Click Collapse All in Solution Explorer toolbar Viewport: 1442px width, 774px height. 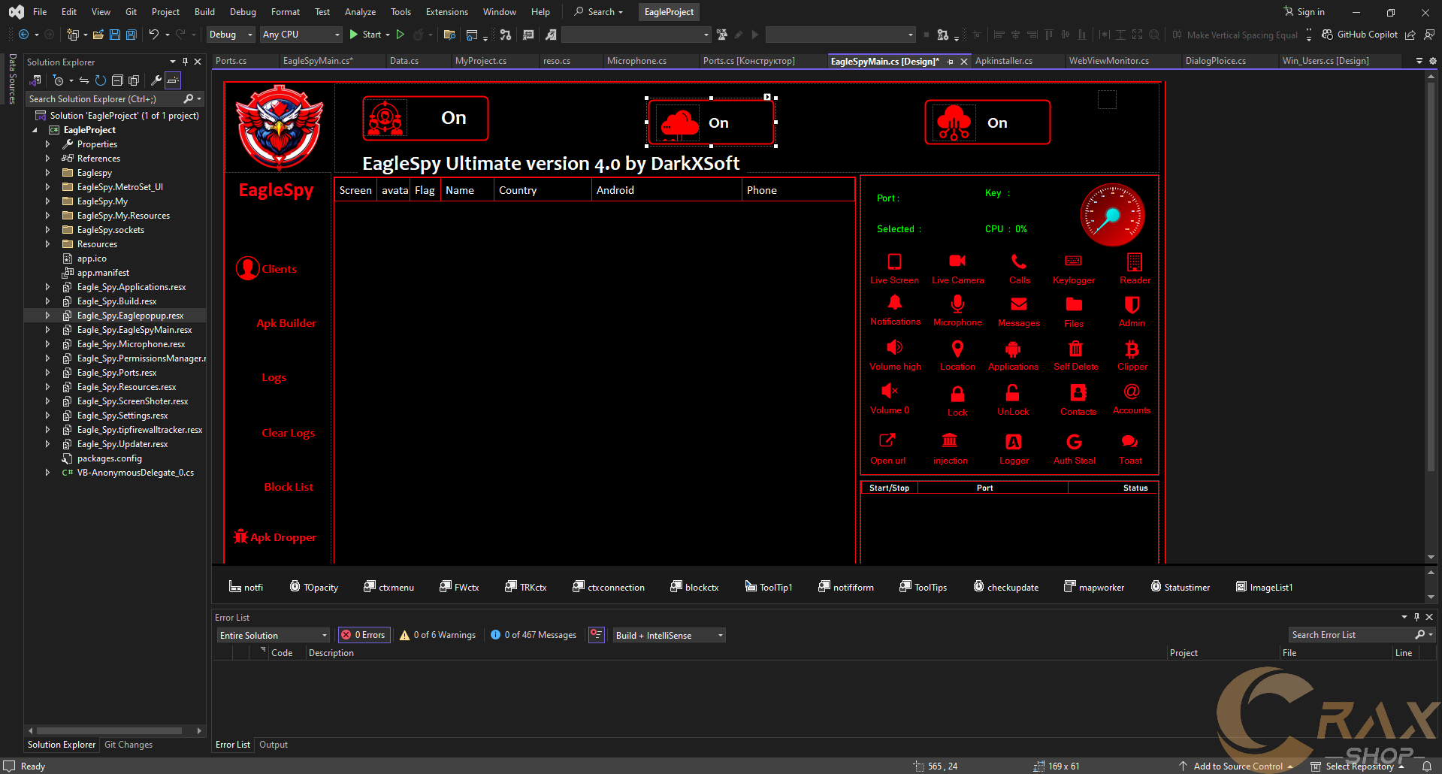(x=117, y=80)
